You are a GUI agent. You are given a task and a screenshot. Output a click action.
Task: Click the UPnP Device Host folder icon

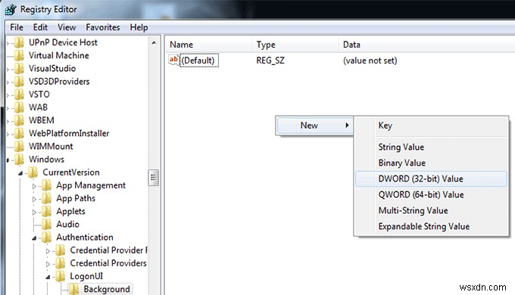coord(20,42)
